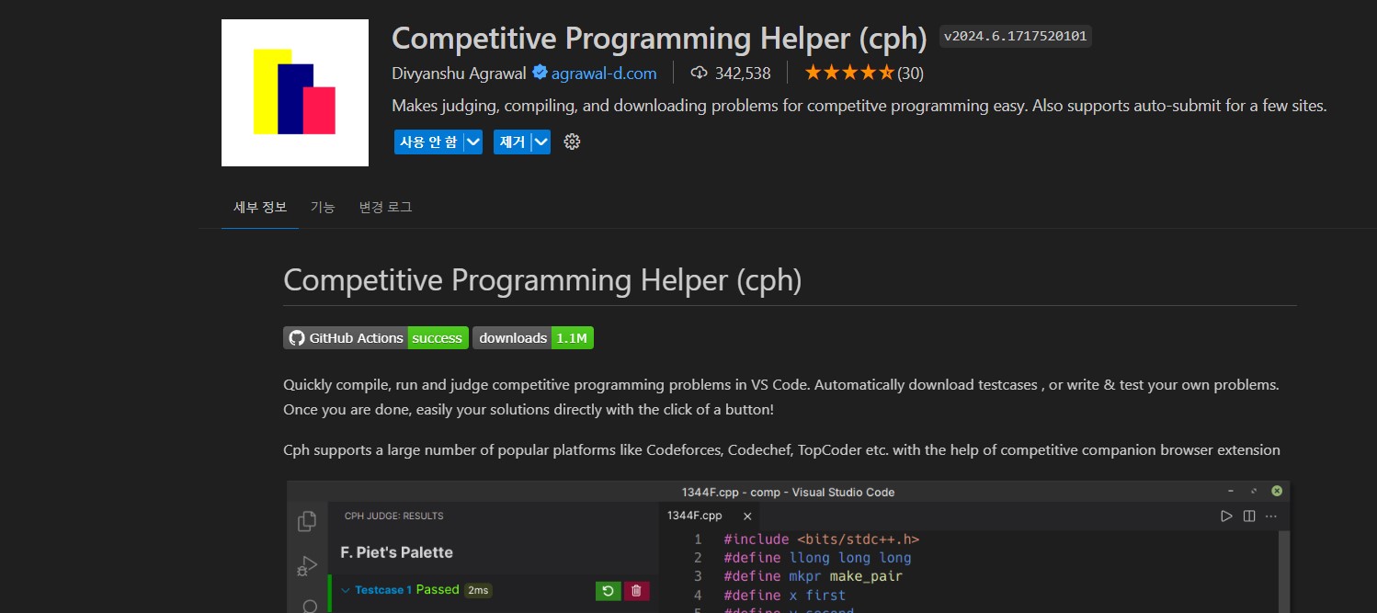Click the 제거 uninstall button
The image size is (1377, 613).
[512, 142]
